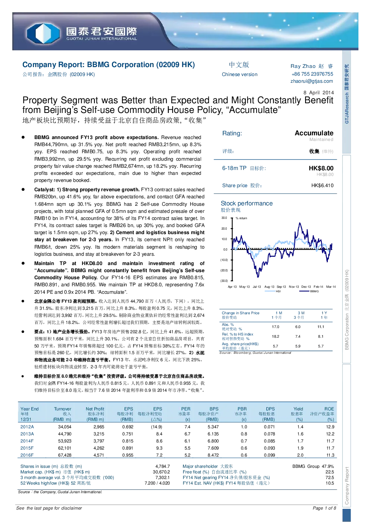This screenshot has height=523, width=370.
Task: Click 2012A EPS change value (14.9)
Action: (156, 427)
